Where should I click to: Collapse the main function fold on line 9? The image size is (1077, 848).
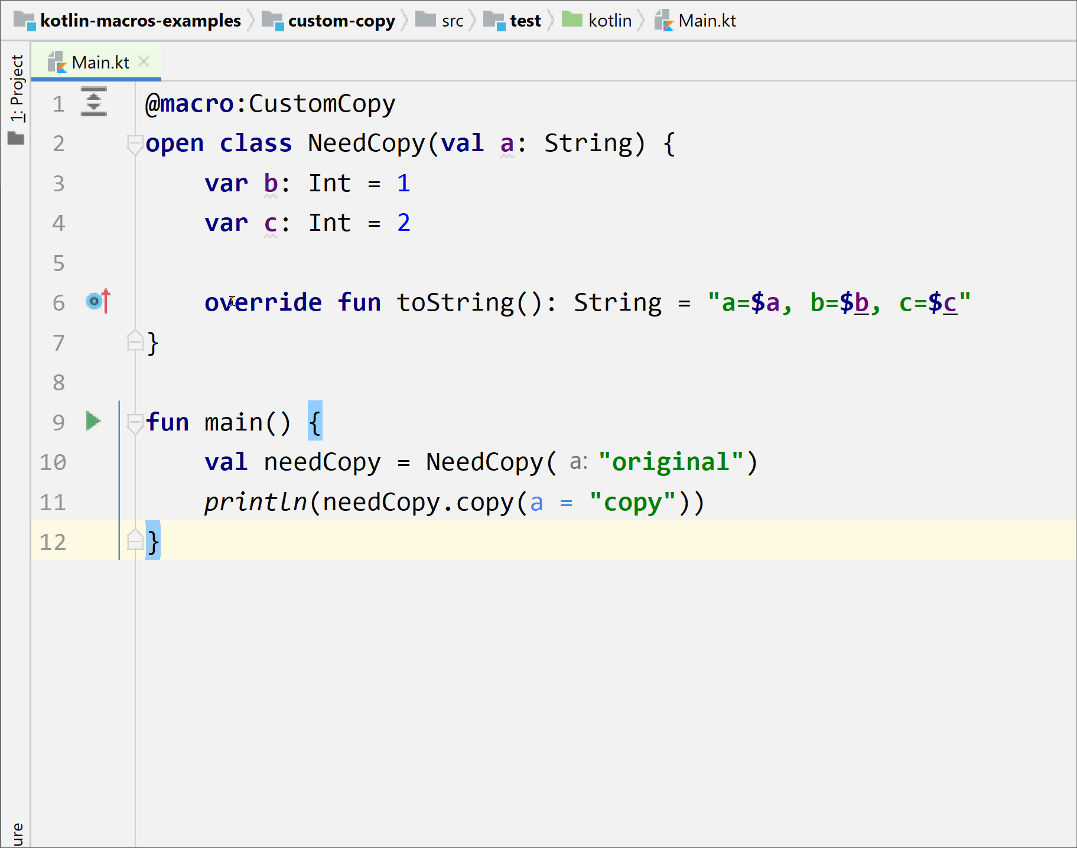coord(135,423)
